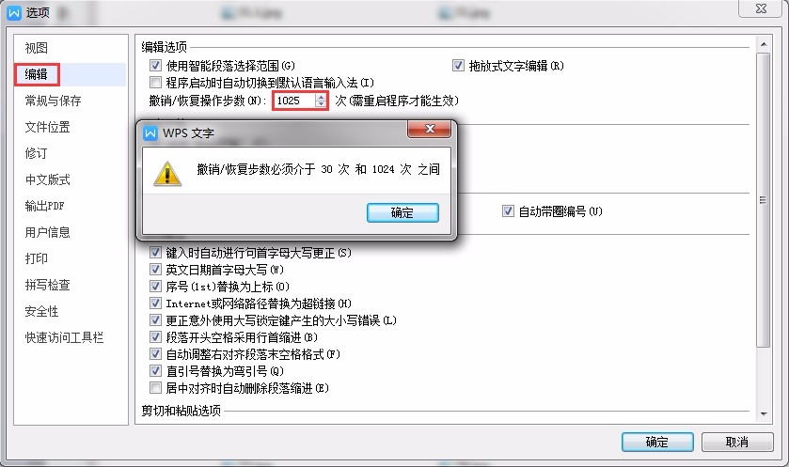Click the WPS 文字 dialog logo icon
This screenshot has height=467, width=789.
tap(150, 133)
